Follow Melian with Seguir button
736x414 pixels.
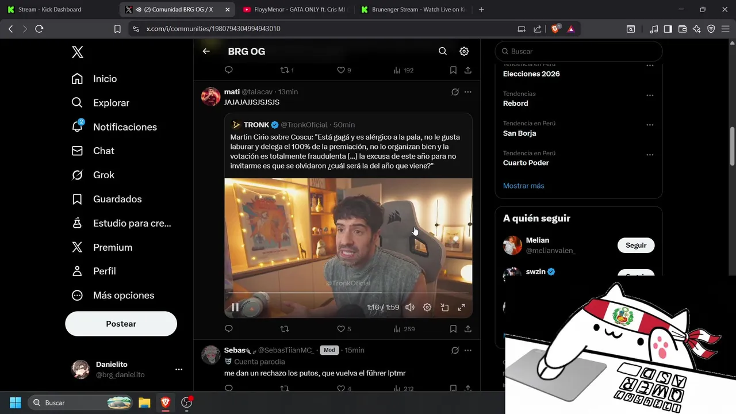[636, 245]
